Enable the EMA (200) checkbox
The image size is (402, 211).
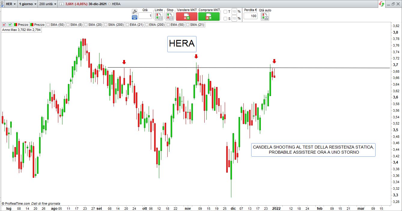tap(147, 25)
